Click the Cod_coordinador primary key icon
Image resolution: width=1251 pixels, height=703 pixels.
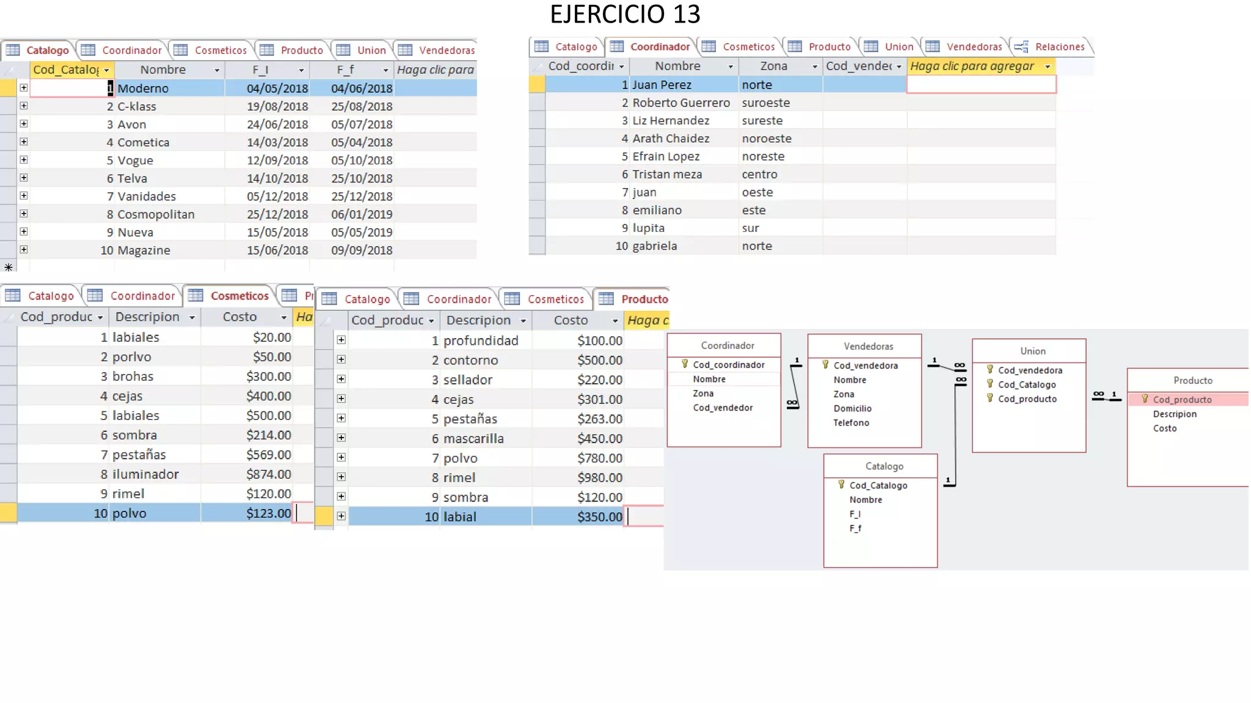point(685,364)
